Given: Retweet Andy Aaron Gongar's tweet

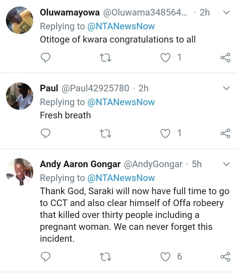Looking at the screenshot, I should click(105, 257).
